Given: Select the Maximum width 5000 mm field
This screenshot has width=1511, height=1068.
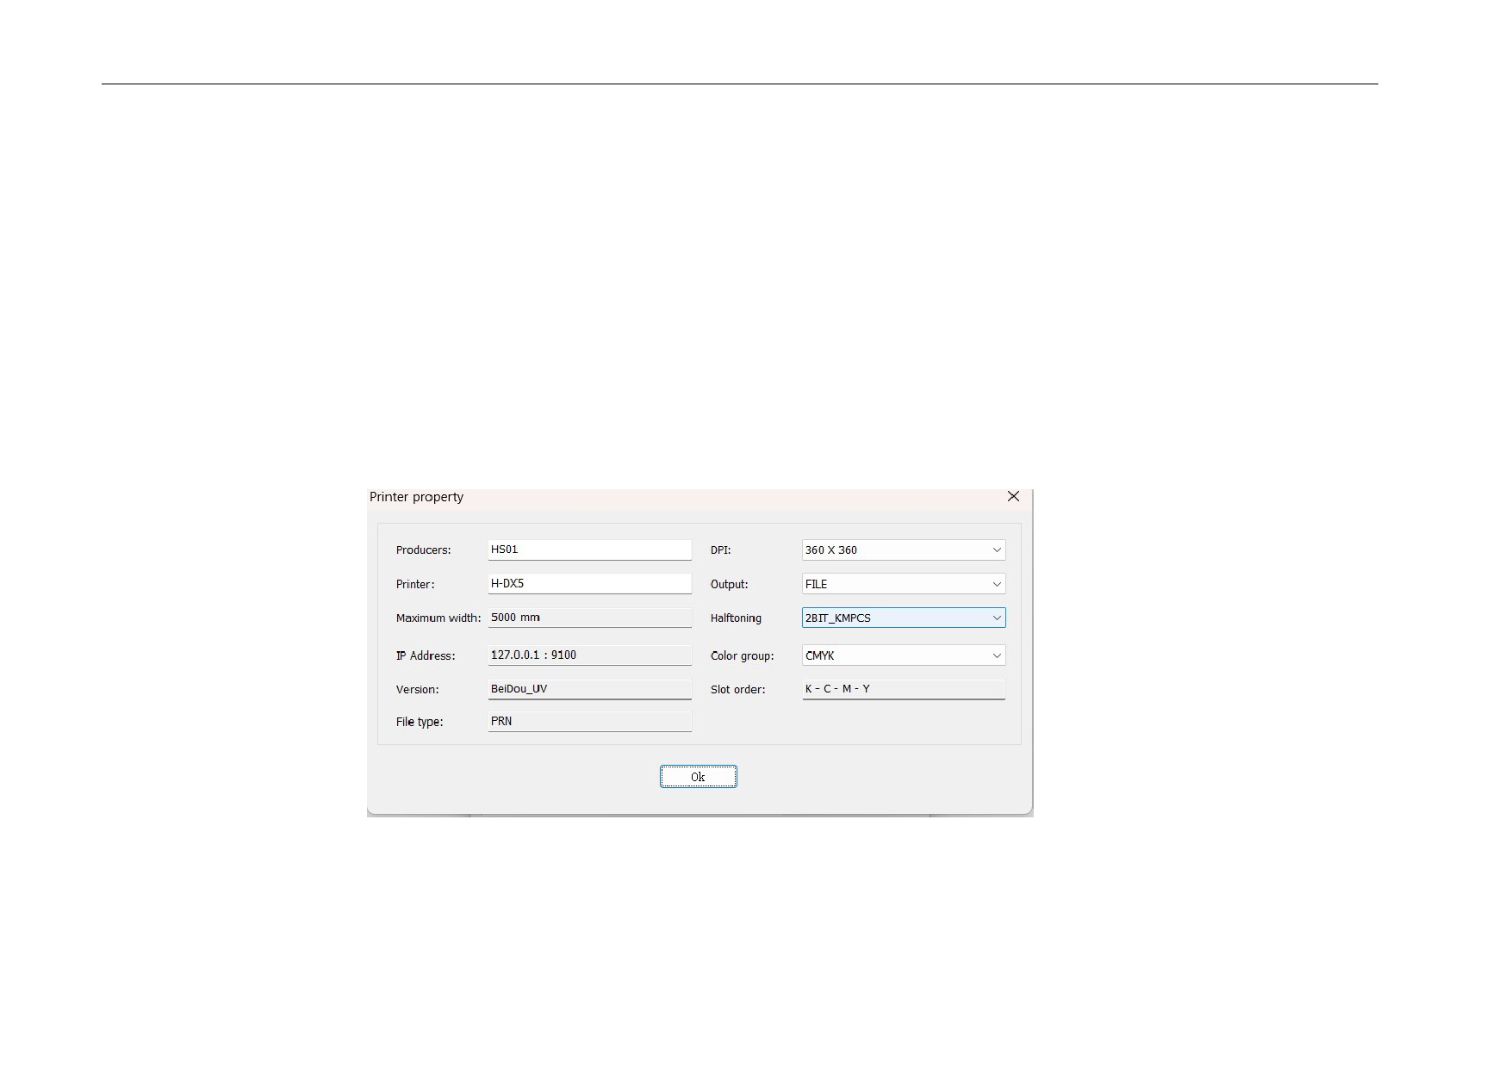Looking at the screenshot, I should (589, 618).
